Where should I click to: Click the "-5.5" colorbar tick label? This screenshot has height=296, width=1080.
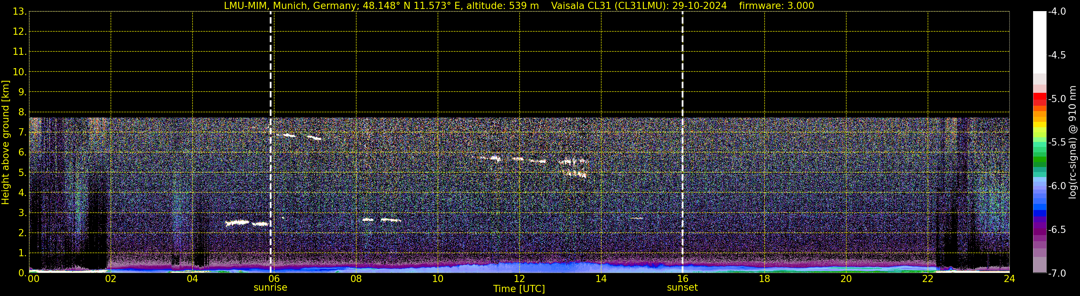pyautogui.click(x=1057, y=143)
